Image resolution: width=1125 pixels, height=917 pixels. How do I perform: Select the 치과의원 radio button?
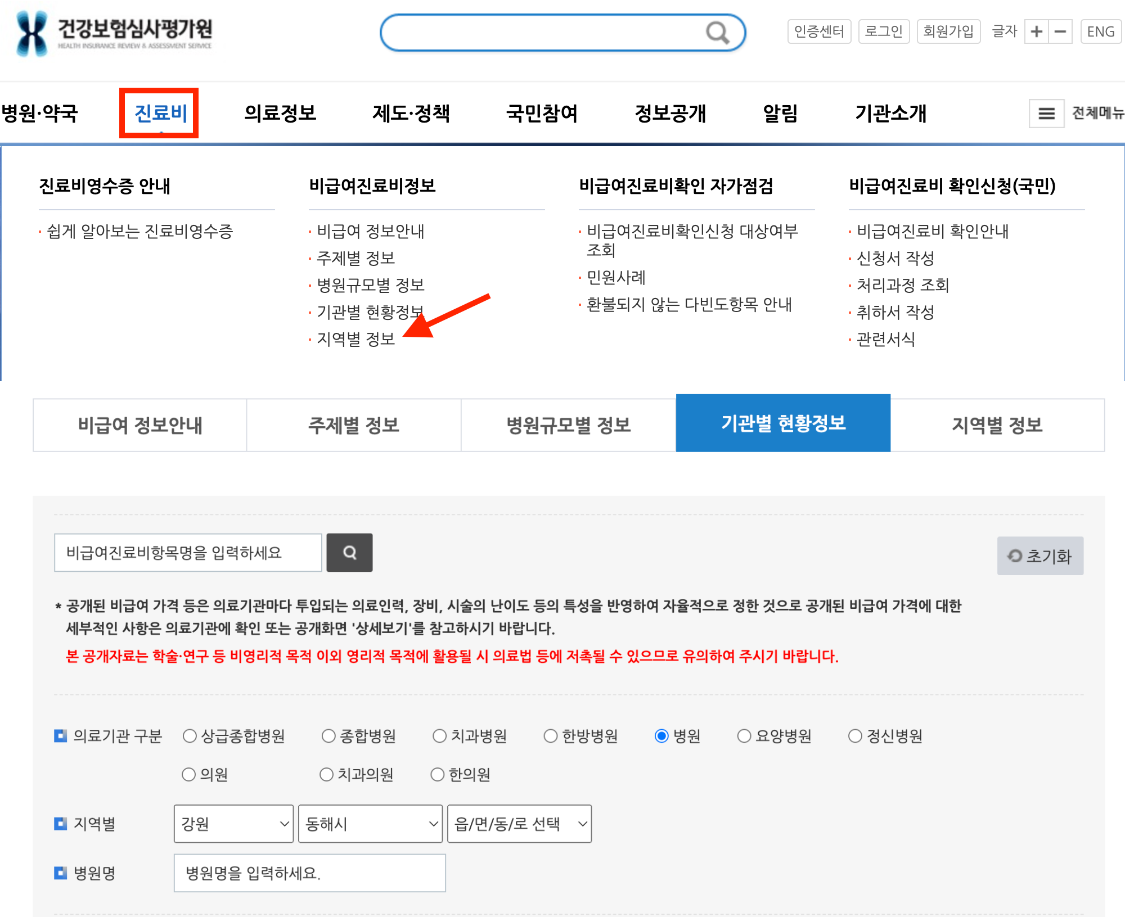pos(326,775)
